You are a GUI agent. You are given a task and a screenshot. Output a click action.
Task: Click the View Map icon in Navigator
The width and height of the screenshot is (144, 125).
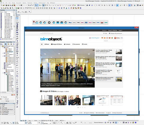point(8,44)
